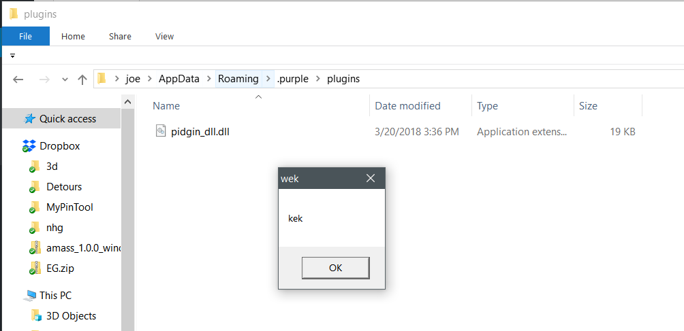Click the pidgin_dll.dll file icon
Screen dimensions: 684x331
pos(161,131)
